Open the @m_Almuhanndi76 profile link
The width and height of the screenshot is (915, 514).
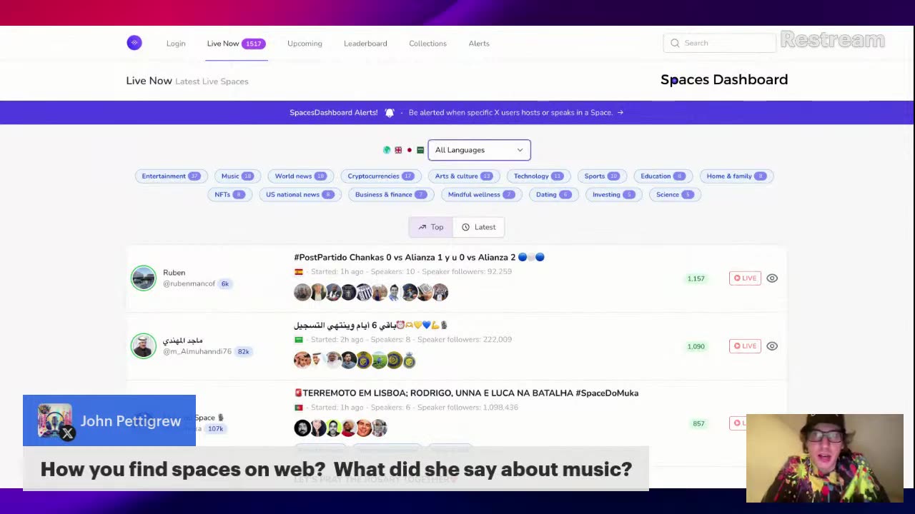point(197,352)
